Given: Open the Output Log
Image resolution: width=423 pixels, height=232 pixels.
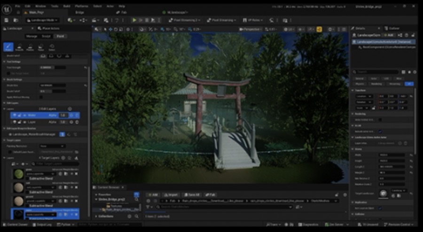Looking at the screenshot, I should tap(42, 224).
